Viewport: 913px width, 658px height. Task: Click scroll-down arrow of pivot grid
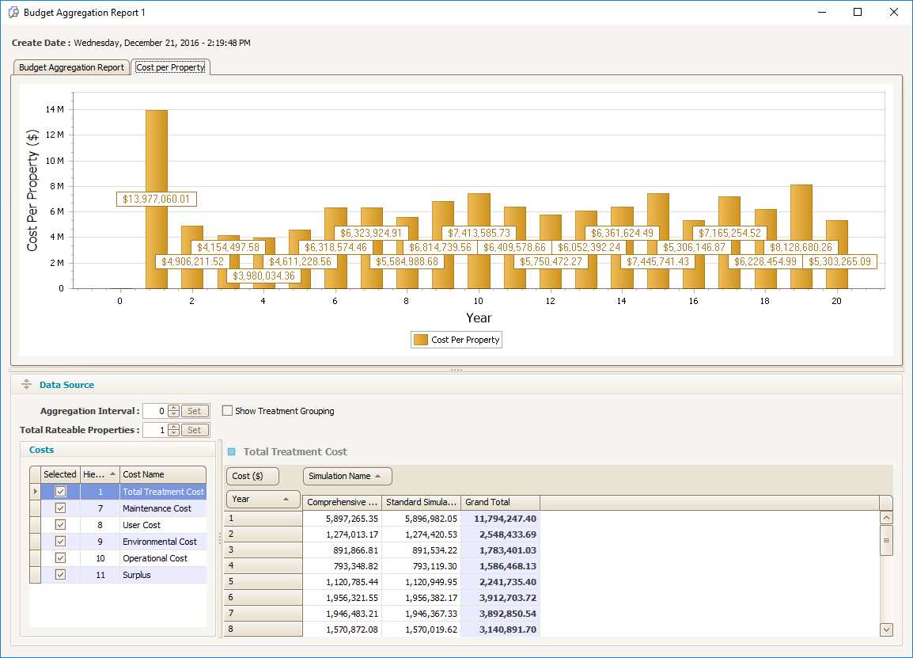pyautogui.click(x=886, y=629)
